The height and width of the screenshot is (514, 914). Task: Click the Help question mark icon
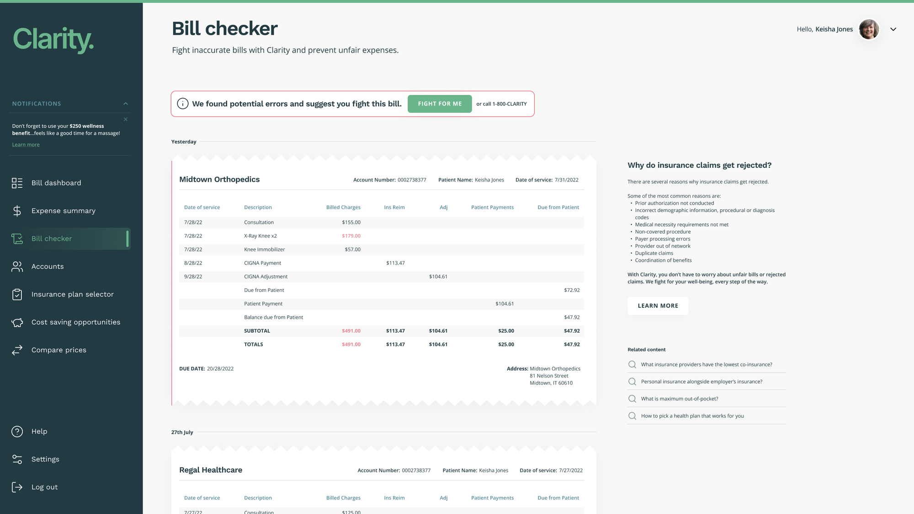coord(17,431)
